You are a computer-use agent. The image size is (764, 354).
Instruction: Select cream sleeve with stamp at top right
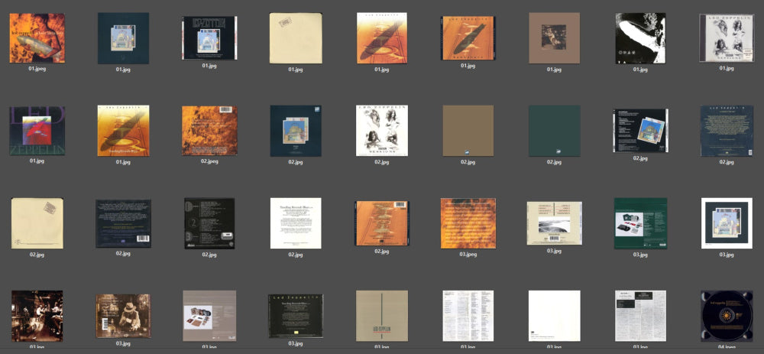[x=37, y=223]
